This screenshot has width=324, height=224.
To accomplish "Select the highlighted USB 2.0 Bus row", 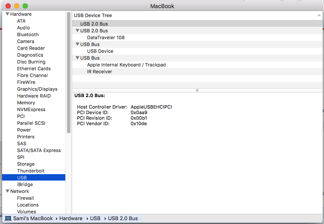I will pyautogui.click(x=197, y=24).
